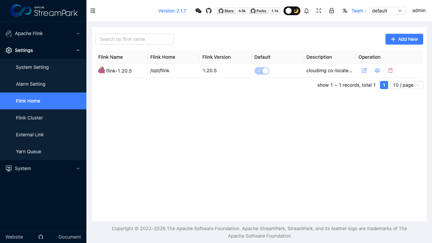
Task: Toggle dark mode switch
Action: [x=292, y=11]
